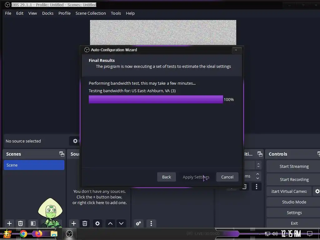Open File Explorer from the taskbar
The image size is (320, 240).
[x=54, y=234]
